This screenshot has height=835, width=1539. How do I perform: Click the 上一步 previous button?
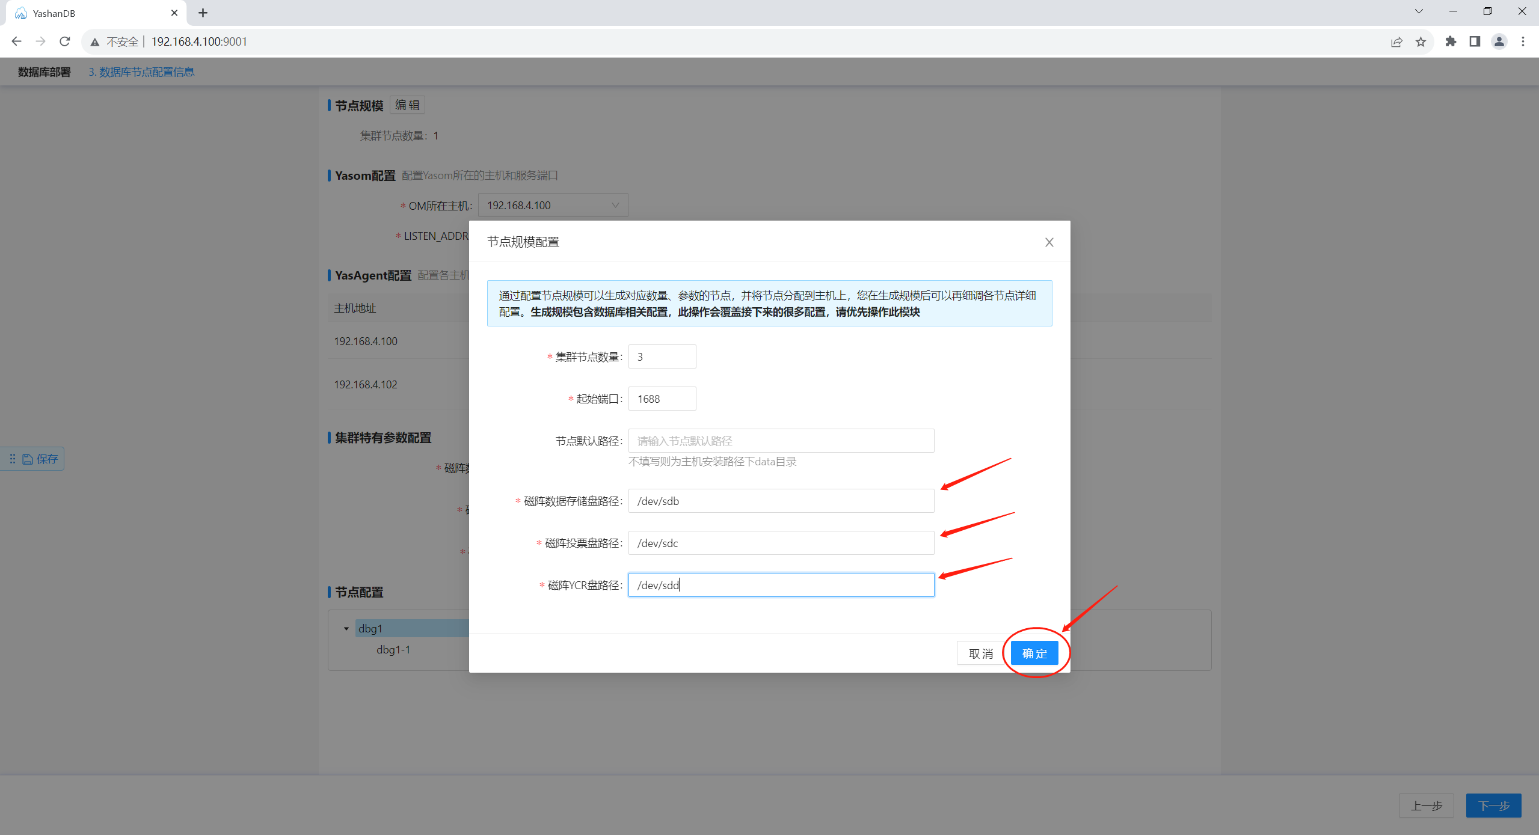click(x=1426, y=805)
